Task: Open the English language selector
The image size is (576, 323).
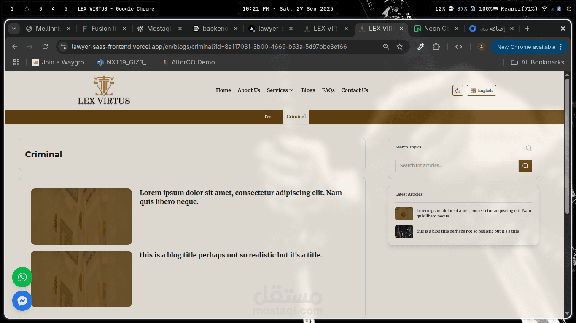Action: click(x=481, y=90)
